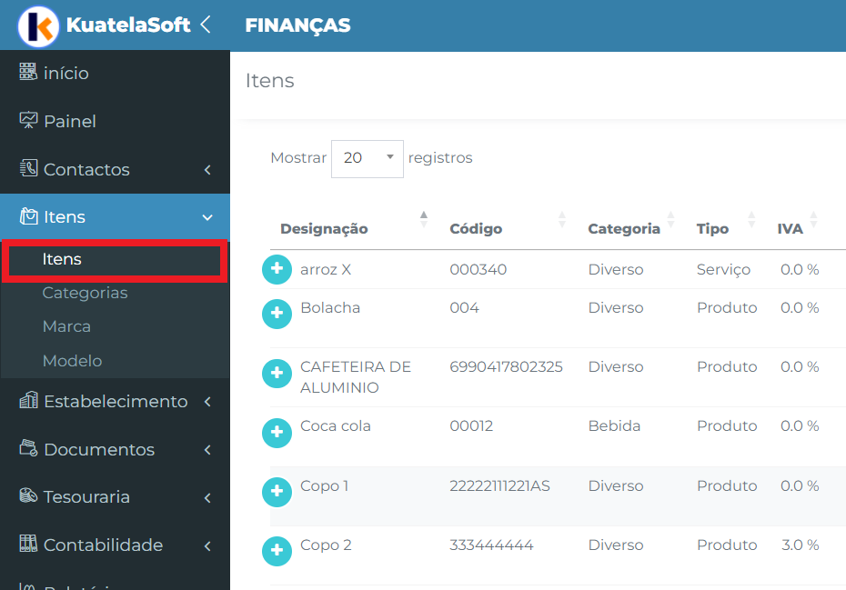Click the Itens shopping bag icon
This screenshot has width=846, height=590.
click(28, 216)
